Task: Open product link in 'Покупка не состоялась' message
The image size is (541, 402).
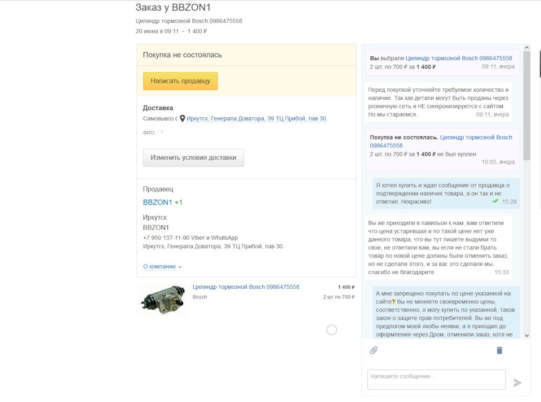Action: 476,137
